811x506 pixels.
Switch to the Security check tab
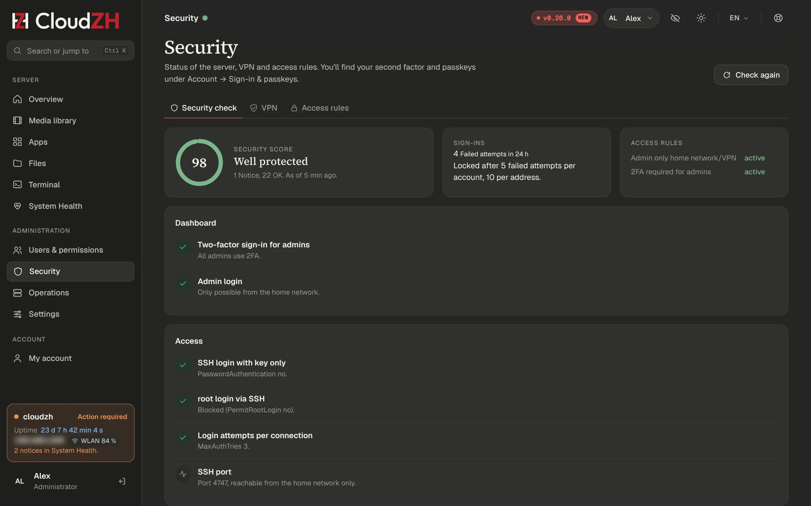coord(204,108)
